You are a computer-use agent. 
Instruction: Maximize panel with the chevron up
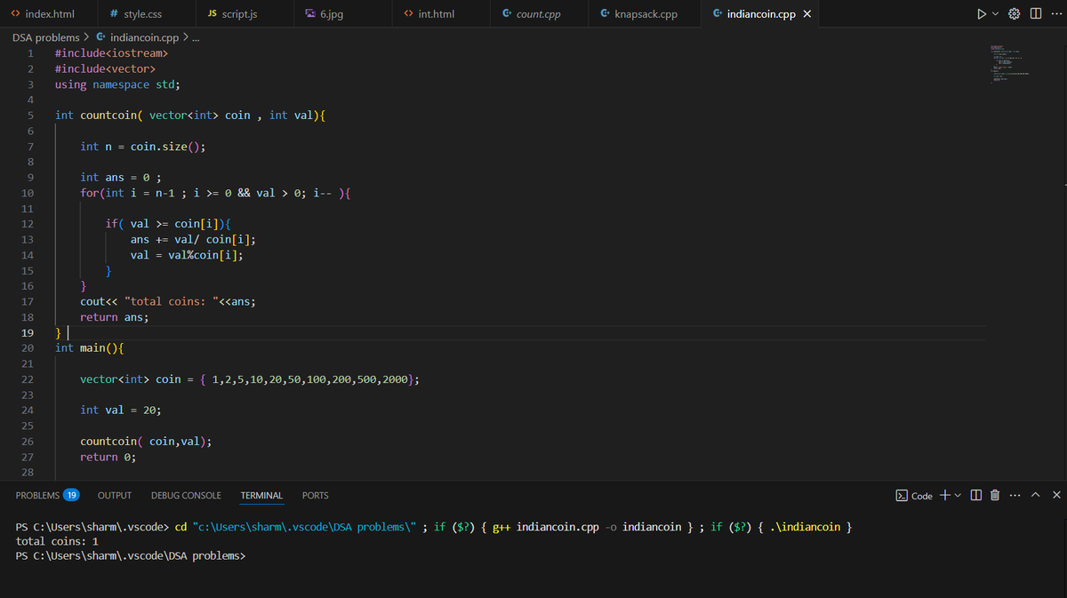tap(1037, 495)
